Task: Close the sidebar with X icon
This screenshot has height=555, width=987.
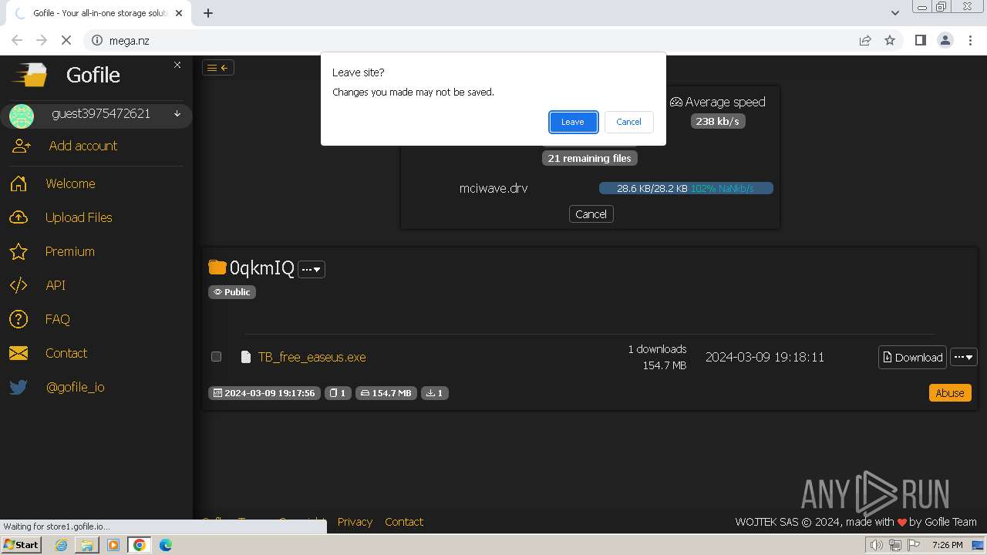Action: coord(177,65)
